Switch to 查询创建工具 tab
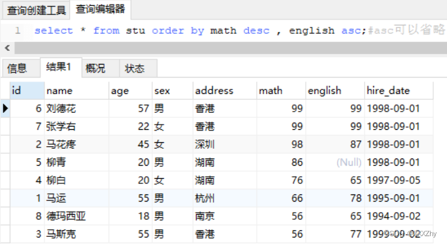 [36, 11]
